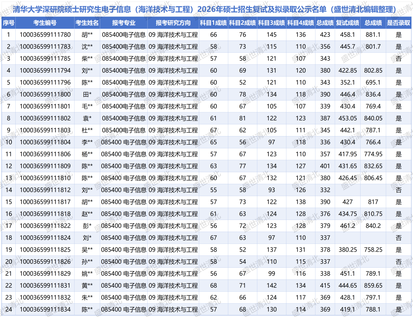413x317 pixels.
Task: Select the 是否录取 column header
Action: point(398,23)
